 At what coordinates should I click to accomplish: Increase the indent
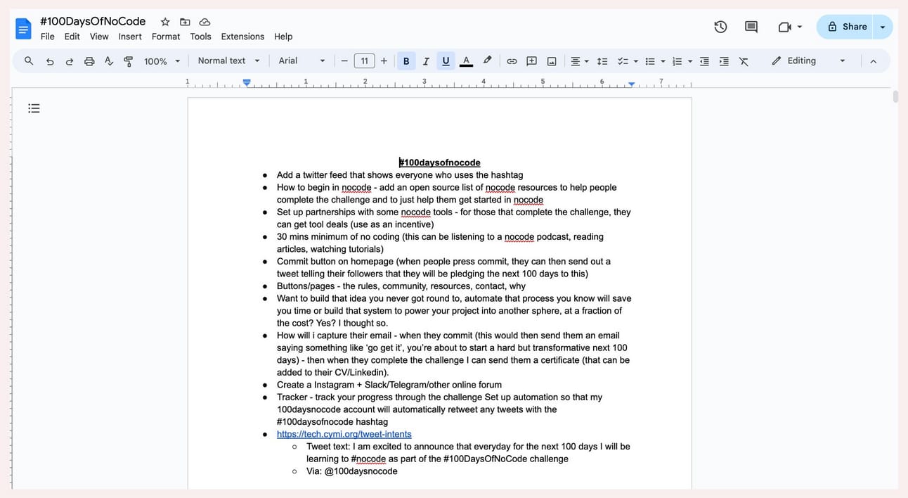tap(724, 61)
